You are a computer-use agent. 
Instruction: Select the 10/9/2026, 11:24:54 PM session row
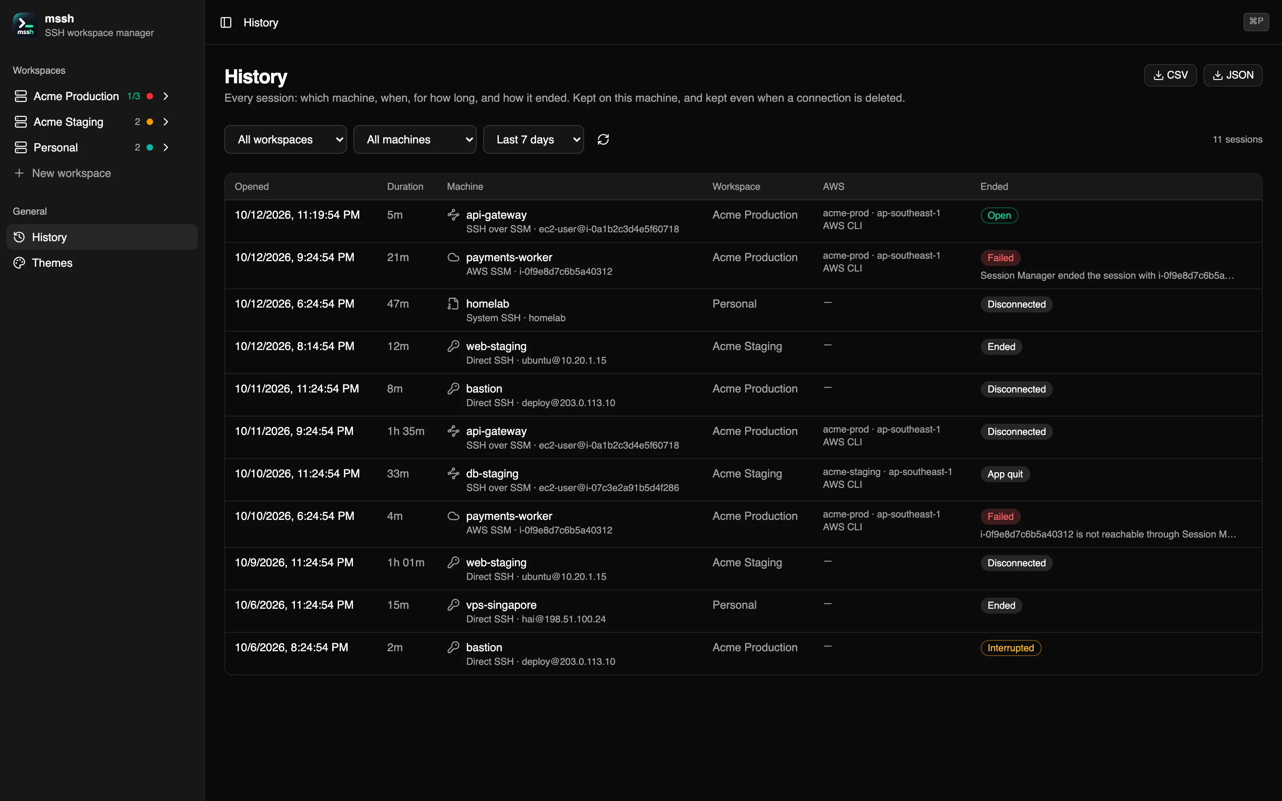(x=743, y=568)
